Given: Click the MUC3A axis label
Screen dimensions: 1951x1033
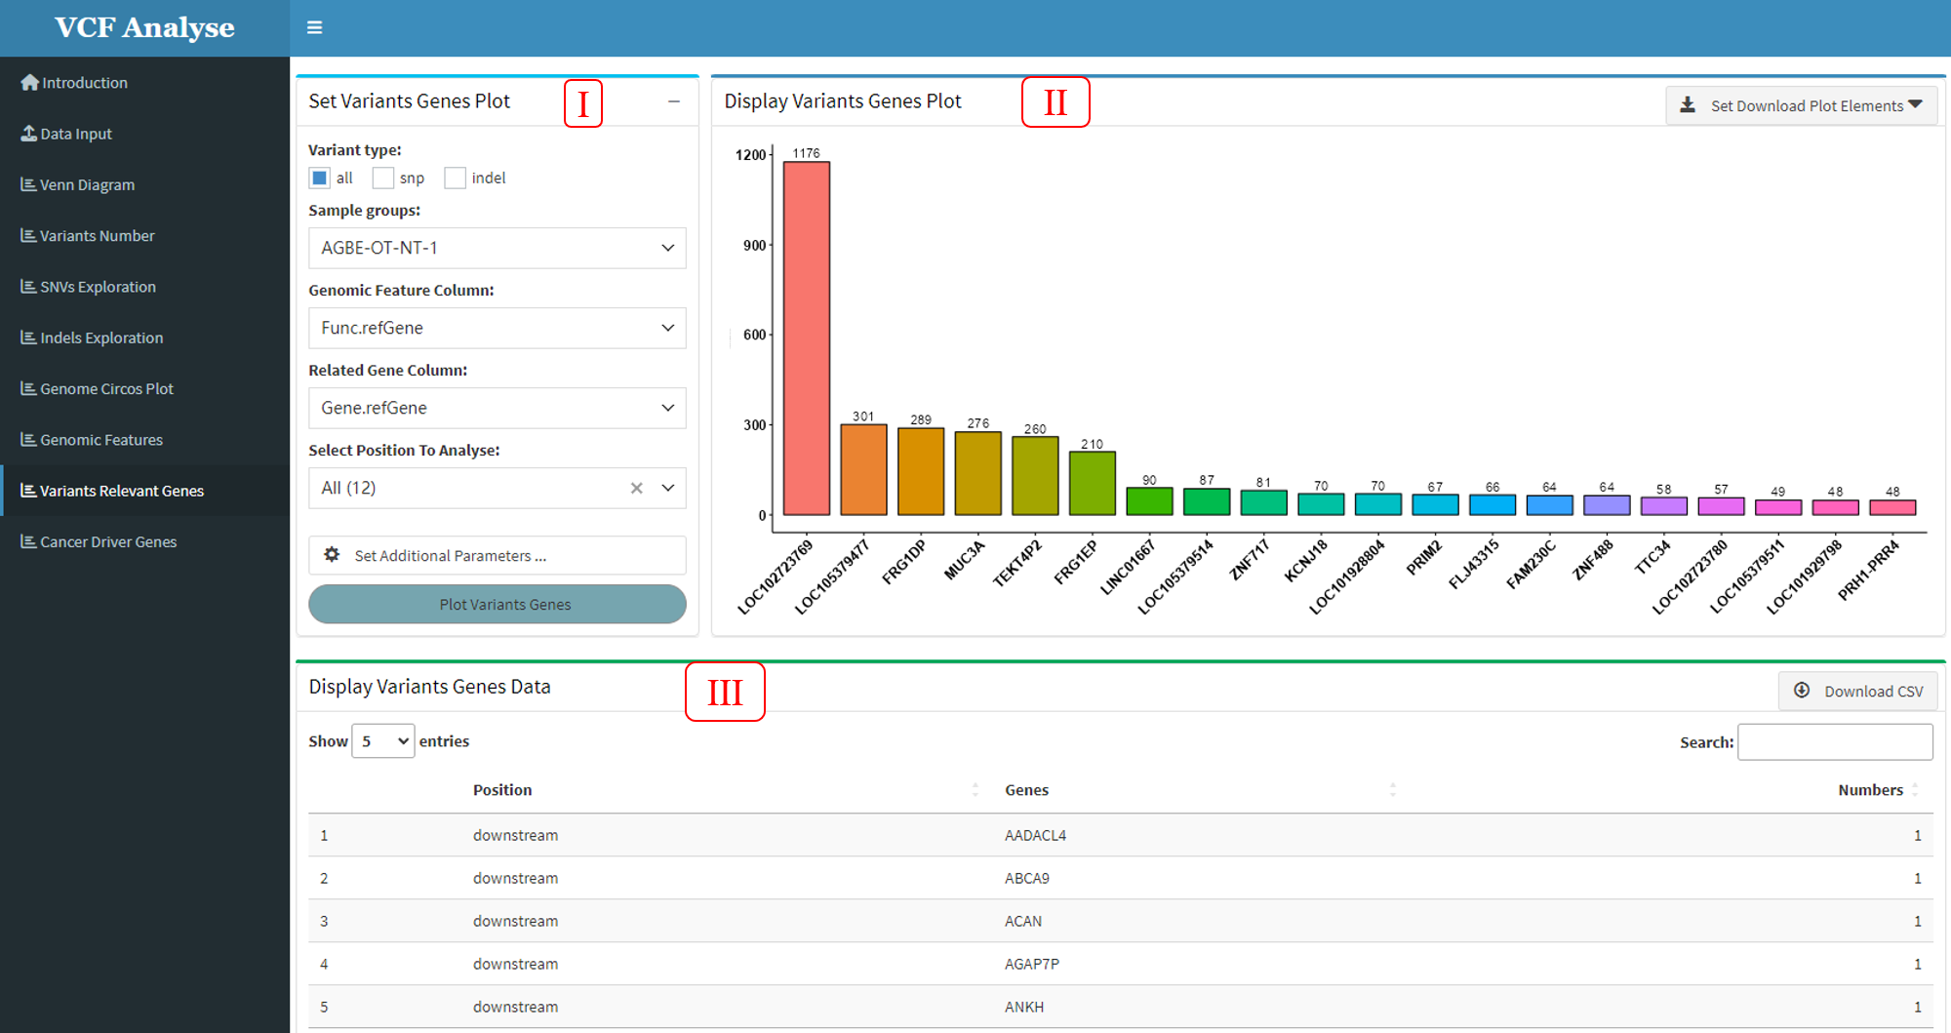Looking at the screenshot, I should (965, 560).
